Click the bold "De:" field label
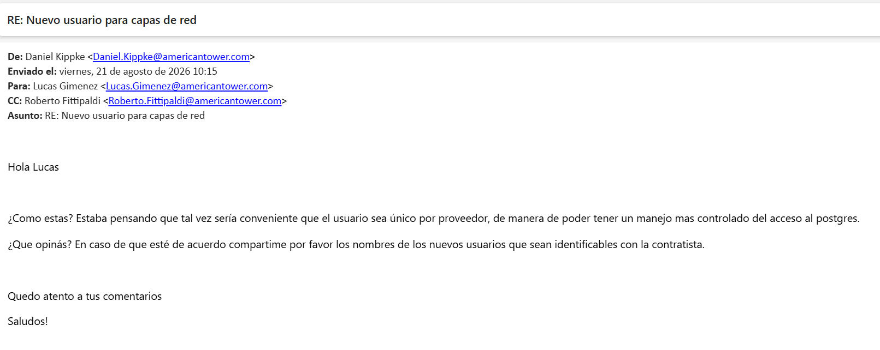 (x=15, y=57)
